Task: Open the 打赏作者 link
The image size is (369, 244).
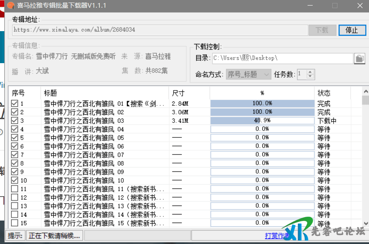Action: pyautogui.click(x=277, y=235)
